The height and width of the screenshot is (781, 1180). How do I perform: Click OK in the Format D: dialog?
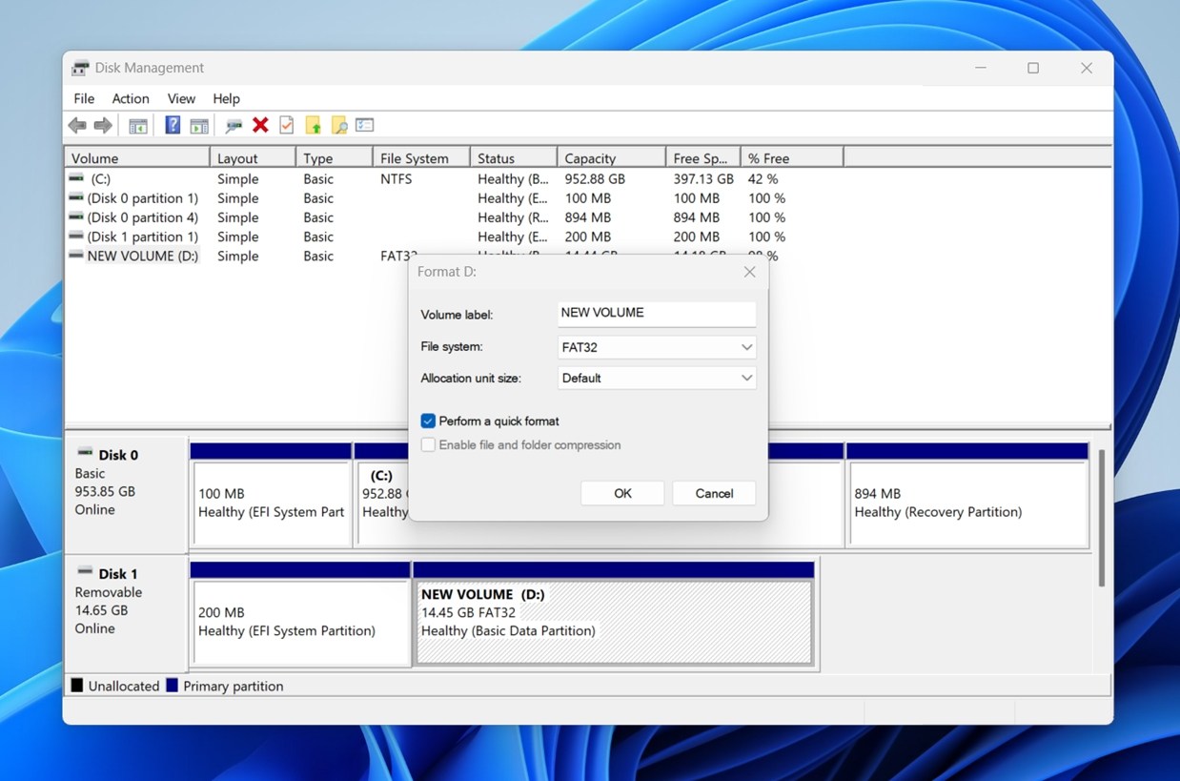622,493
